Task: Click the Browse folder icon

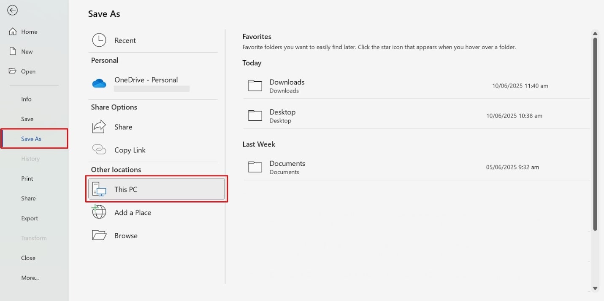Action: 99,235
